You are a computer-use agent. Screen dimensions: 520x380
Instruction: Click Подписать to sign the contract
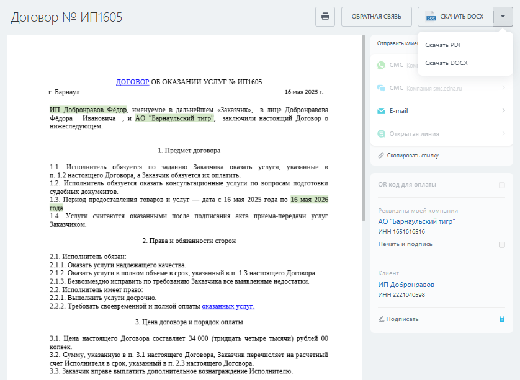pos(401,319)
